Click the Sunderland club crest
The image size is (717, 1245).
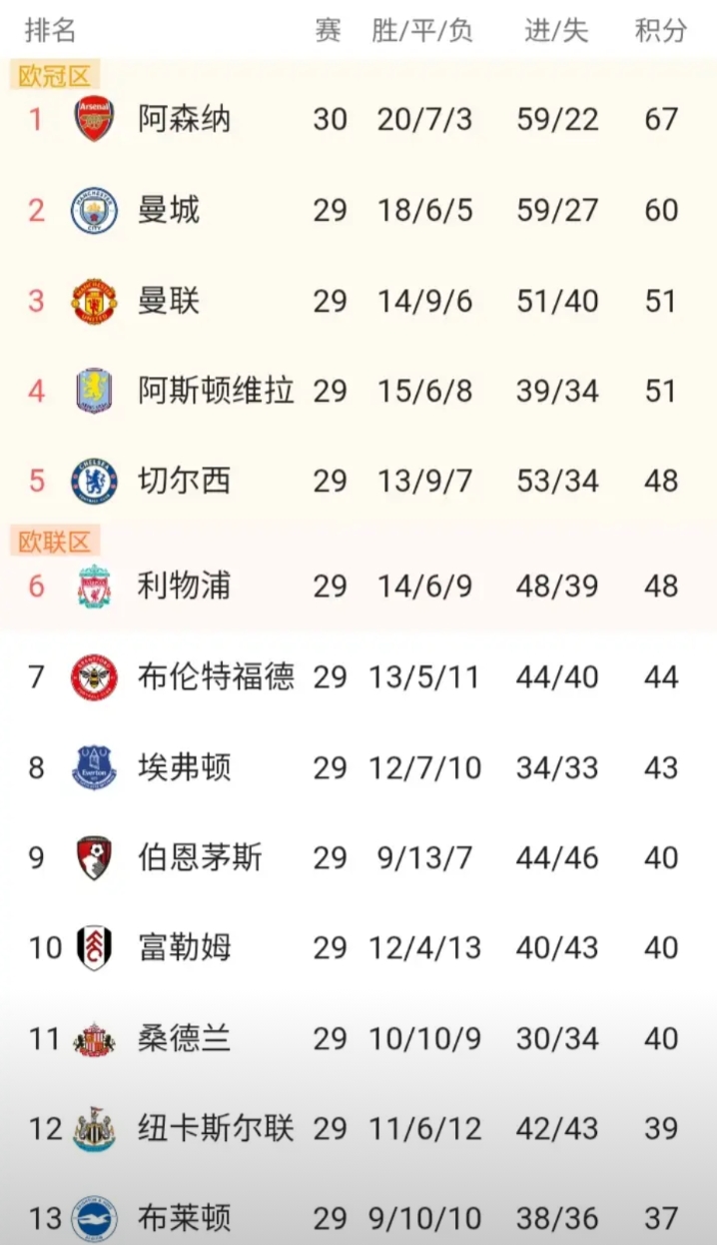[x=94, y=1039]
